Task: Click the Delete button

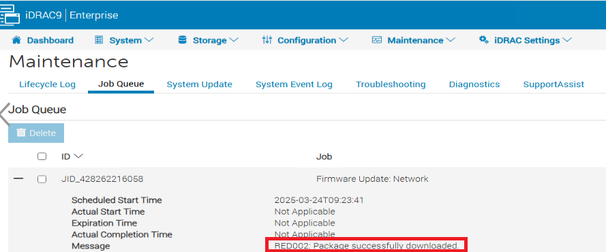Action: (36, 133)
